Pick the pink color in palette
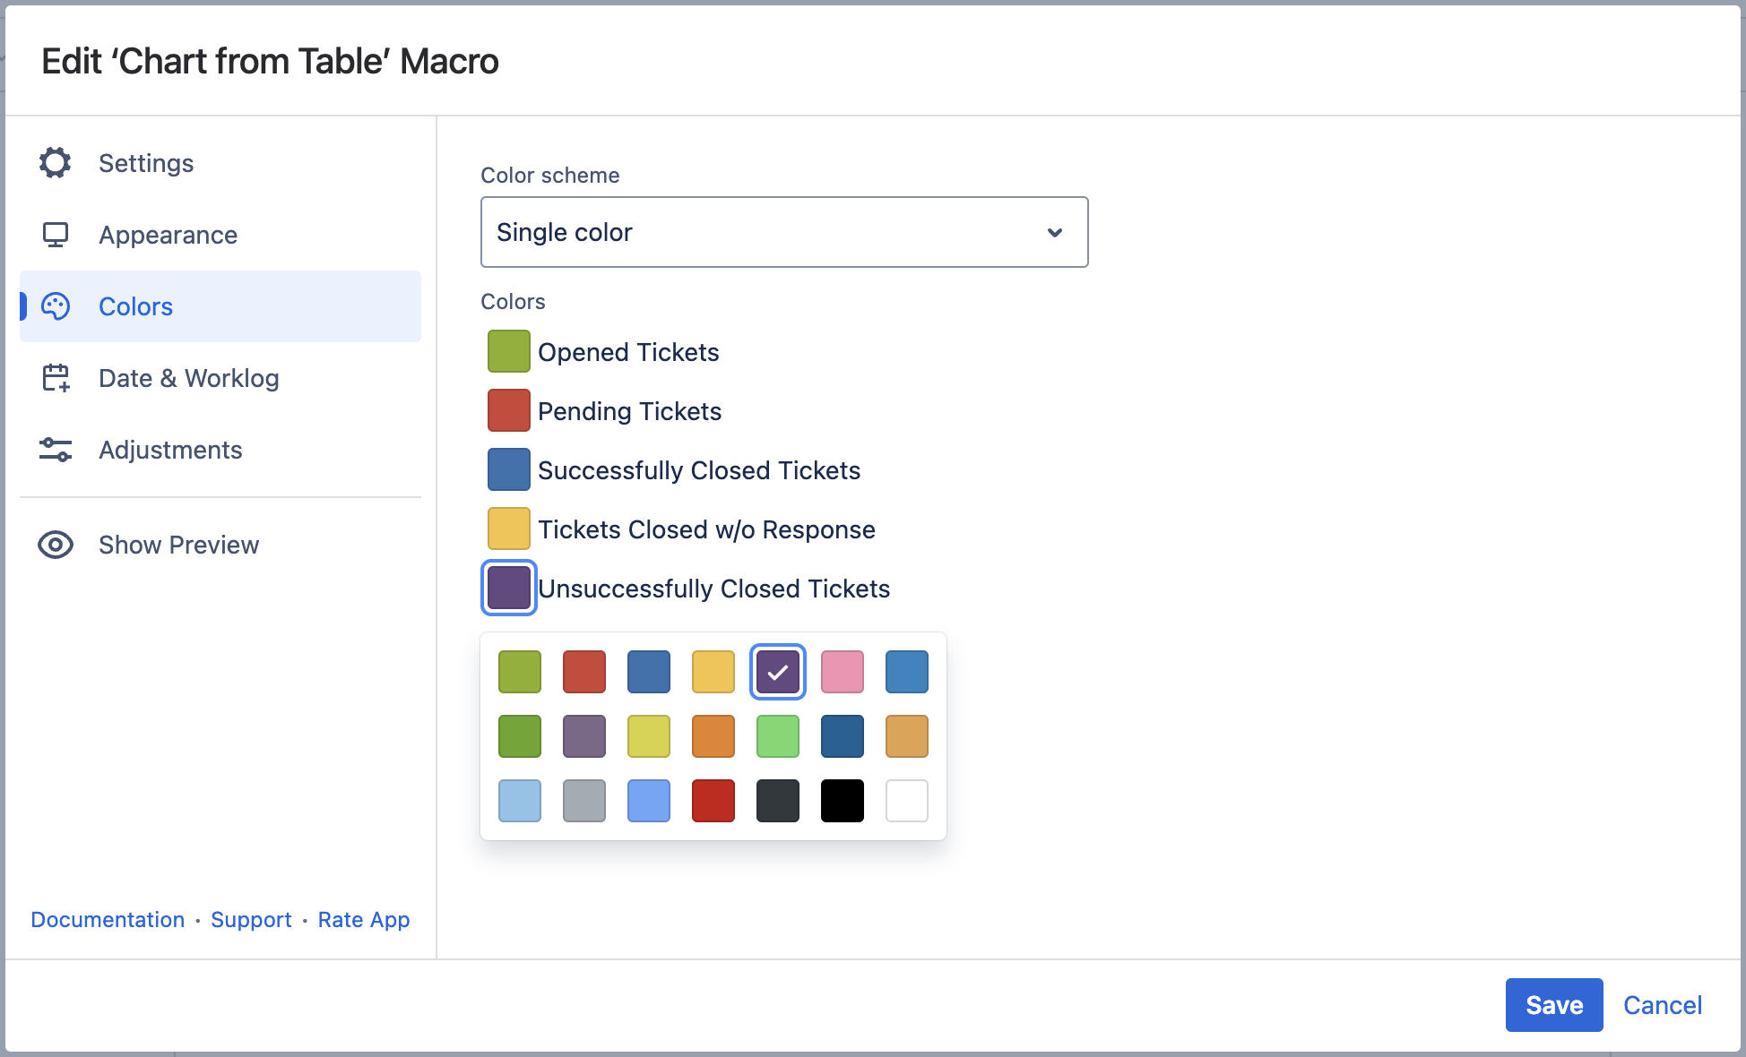Image resolution: width=1746 pixels, height=1057 pixels. (x=842, y=672)
